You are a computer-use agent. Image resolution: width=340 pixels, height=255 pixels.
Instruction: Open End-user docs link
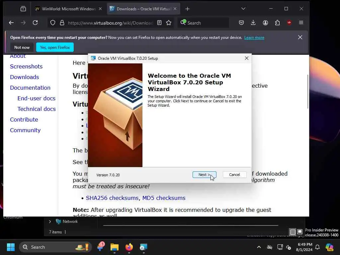37,98
